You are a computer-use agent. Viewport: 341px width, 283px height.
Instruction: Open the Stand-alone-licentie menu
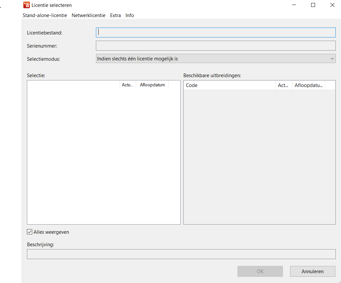pyautogui.click(x=45, y=15)
